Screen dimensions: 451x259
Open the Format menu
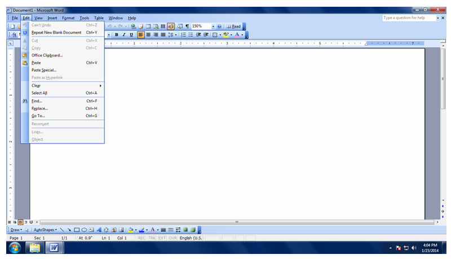pyautogui.click(x=68, y=18)
